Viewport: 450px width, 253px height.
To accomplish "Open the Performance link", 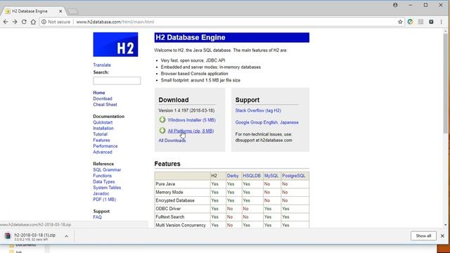I will pyautogui.click(x=105, y=146).
